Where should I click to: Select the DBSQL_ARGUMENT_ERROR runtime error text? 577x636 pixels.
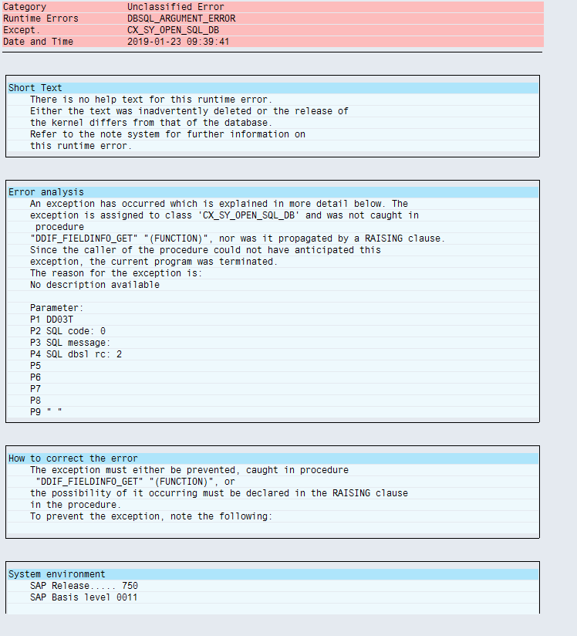(181, 19)
